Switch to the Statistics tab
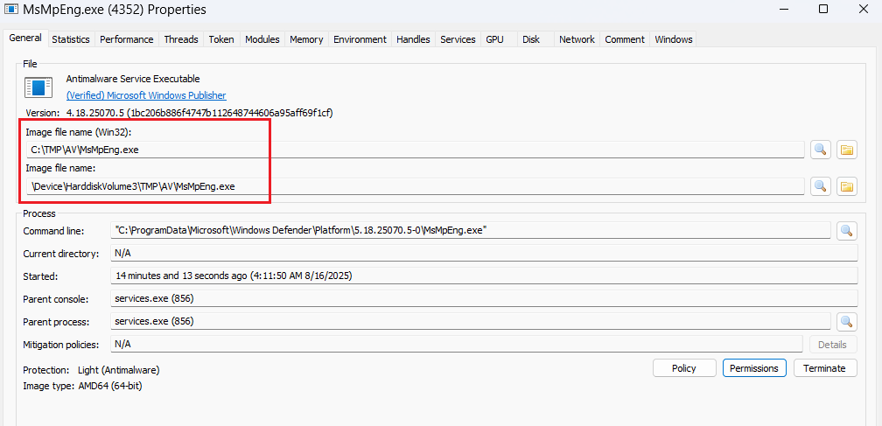The width and height of the screenshot is (882, 426). [70, 39]
